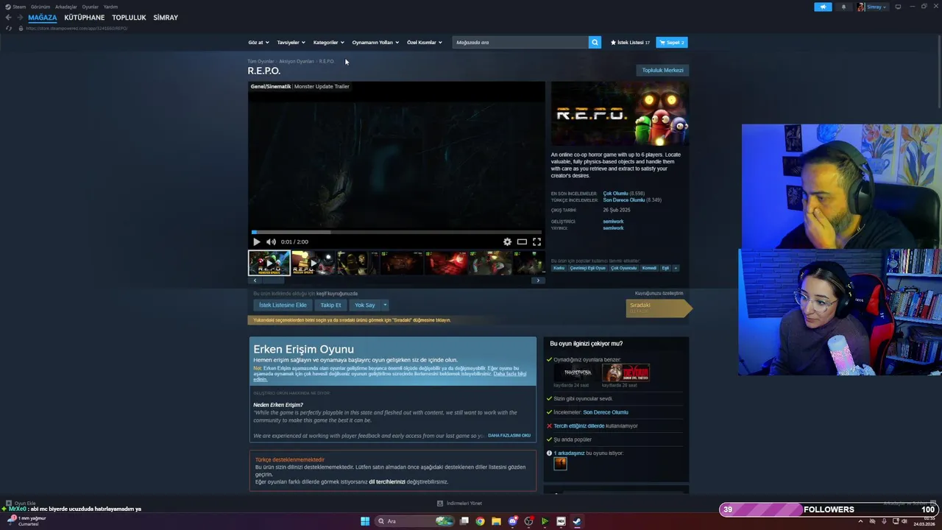Click the magnifier search button in store bar
The height and width of the screenshot is (530, 942).
595,43
